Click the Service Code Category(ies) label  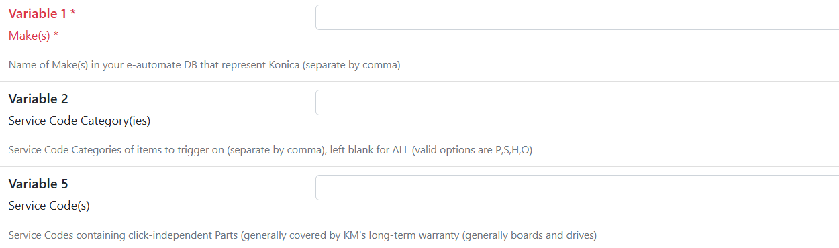(79, 121)
